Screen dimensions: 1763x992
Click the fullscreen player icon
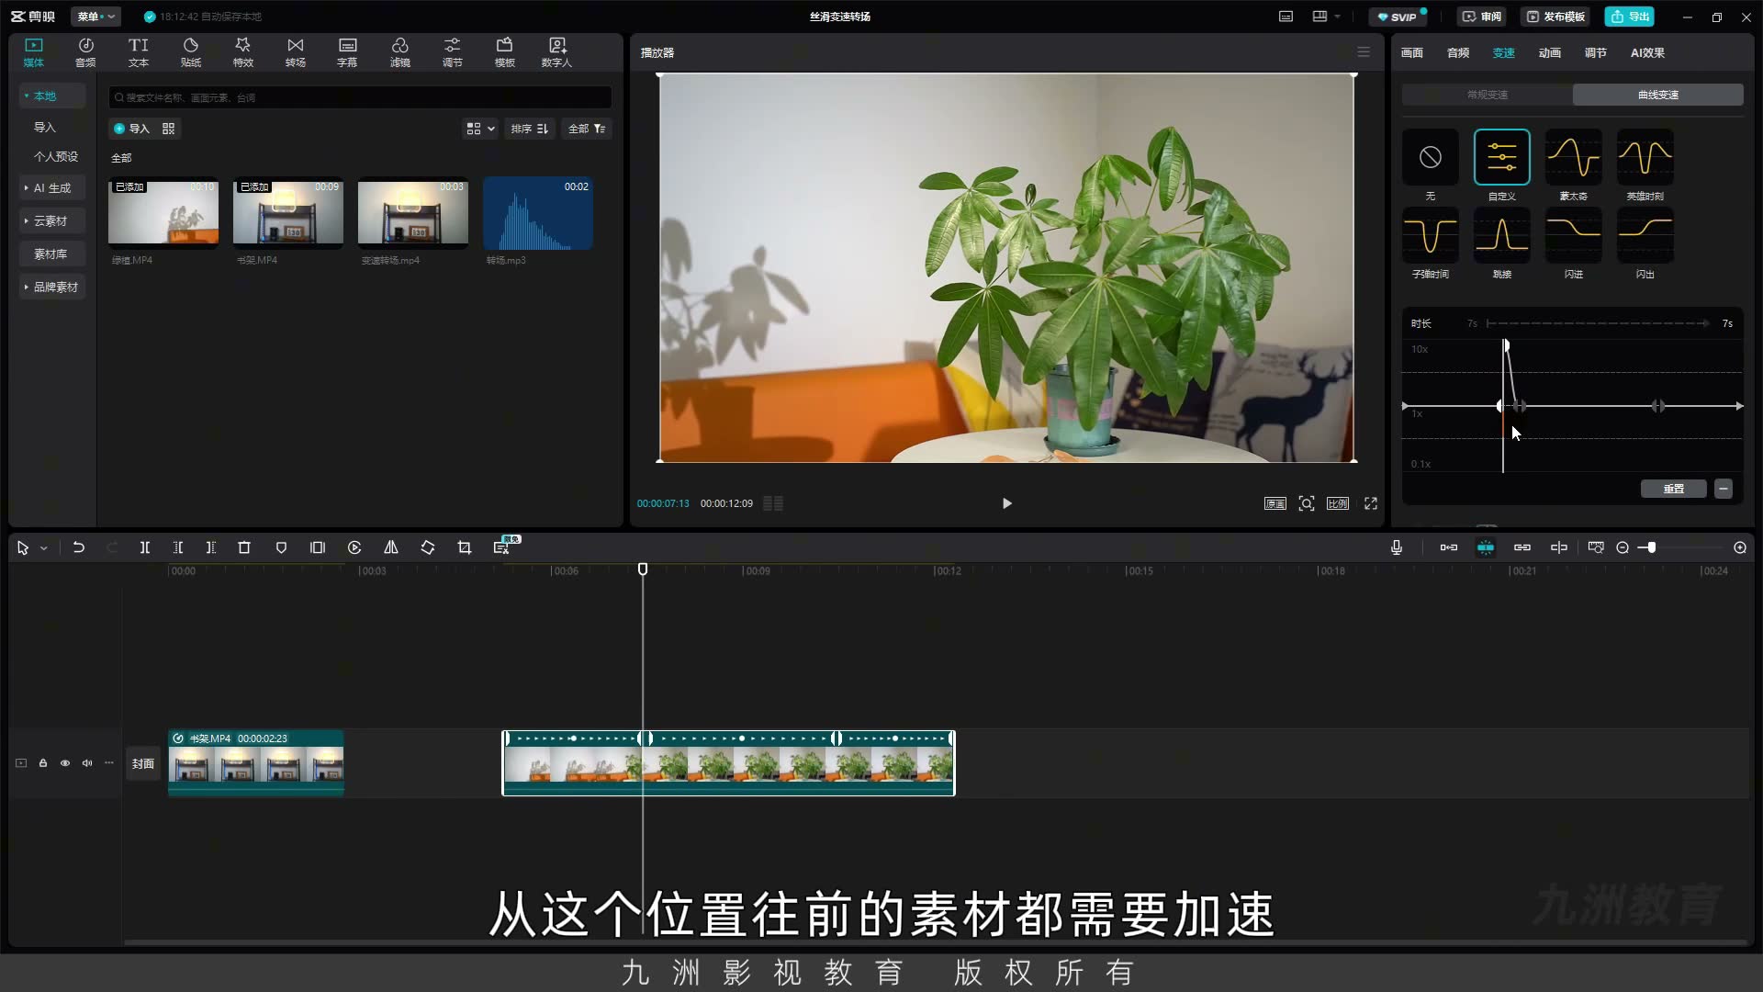click(x=1371, y=503)
